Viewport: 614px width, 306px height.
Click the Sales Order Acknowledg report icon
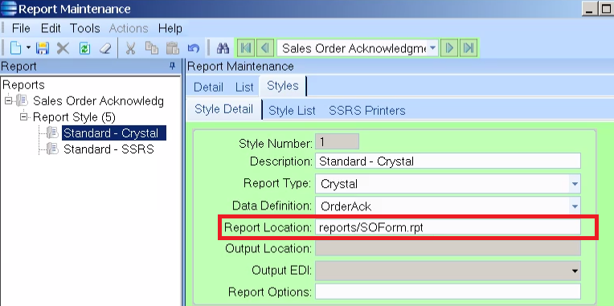coord(22,101)
